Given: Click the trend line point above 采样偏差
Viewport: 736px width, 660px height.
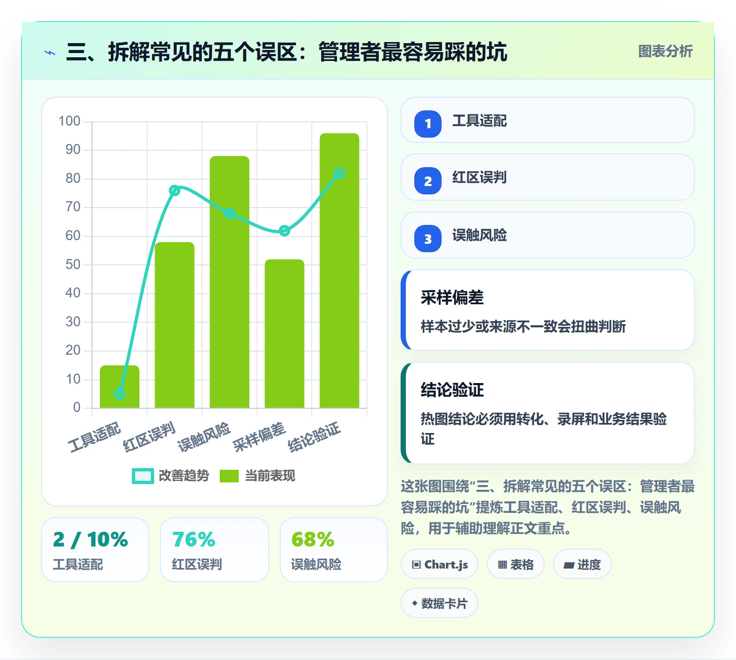Looking at the screenshot, I should tap(284, 230).
